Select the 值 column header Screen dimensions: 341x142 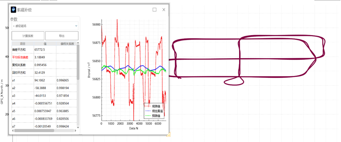click(x=45, y=44)
